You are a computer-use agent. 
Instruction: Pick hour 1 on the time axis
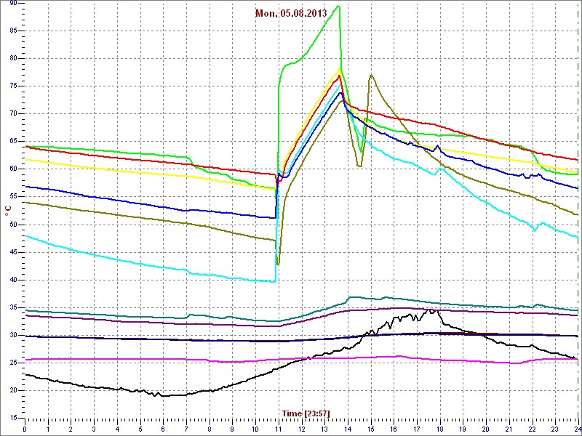coord(48,429)
